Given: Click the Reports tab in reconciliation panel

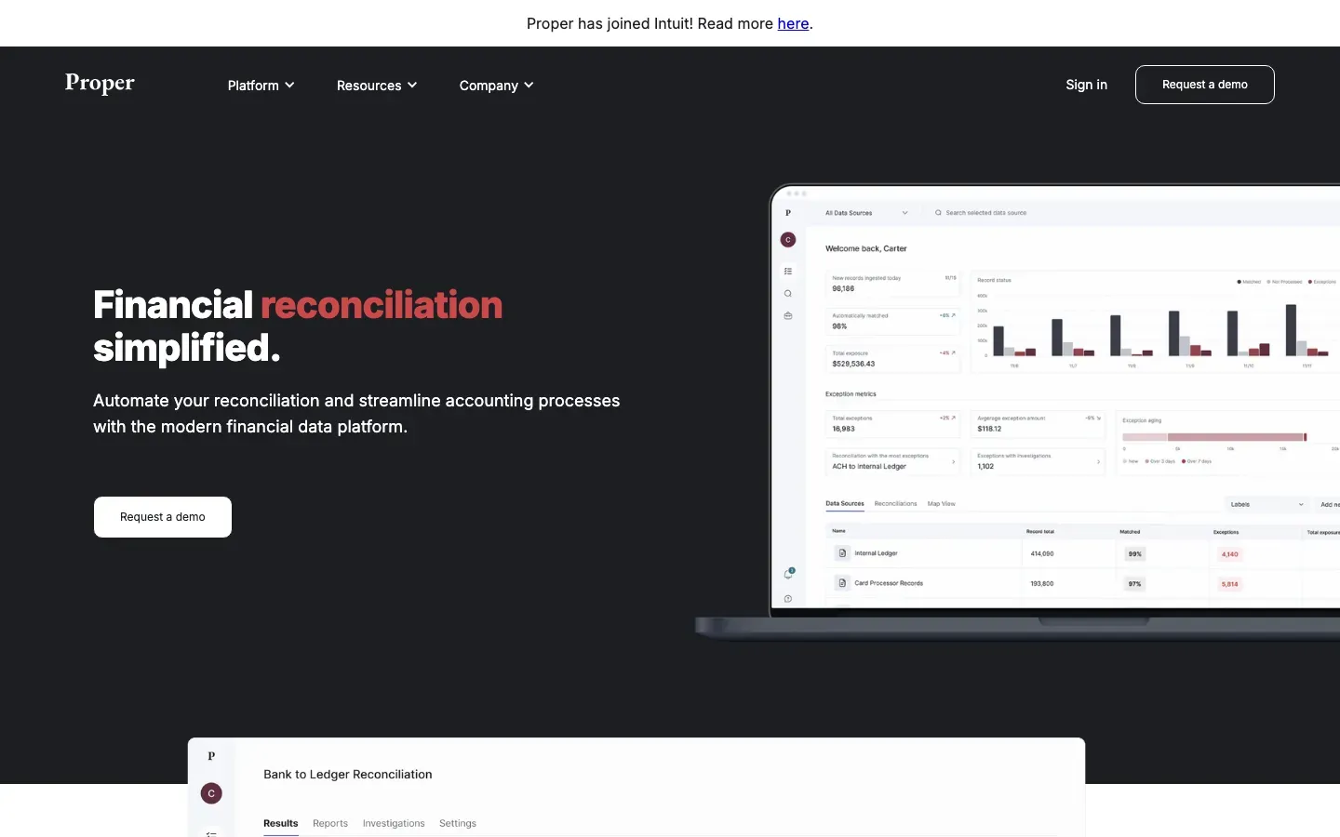Looking at the screenshot, I should 330,823.
